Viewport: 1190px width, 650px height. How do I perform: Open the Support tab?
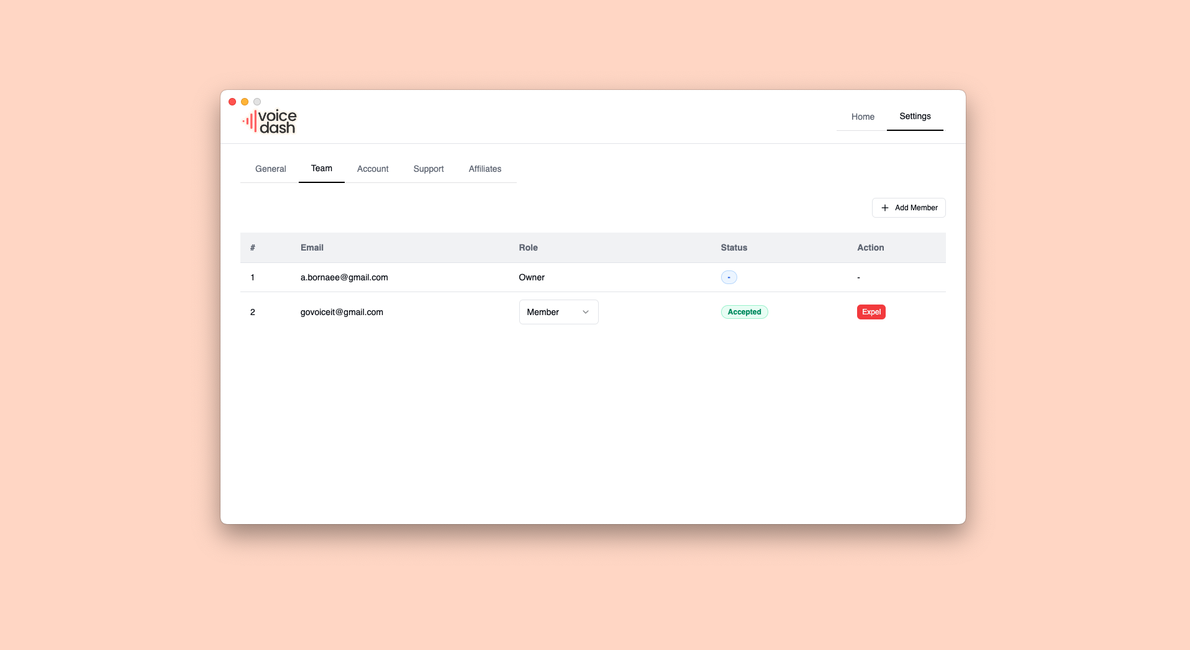tap(429, 169)
